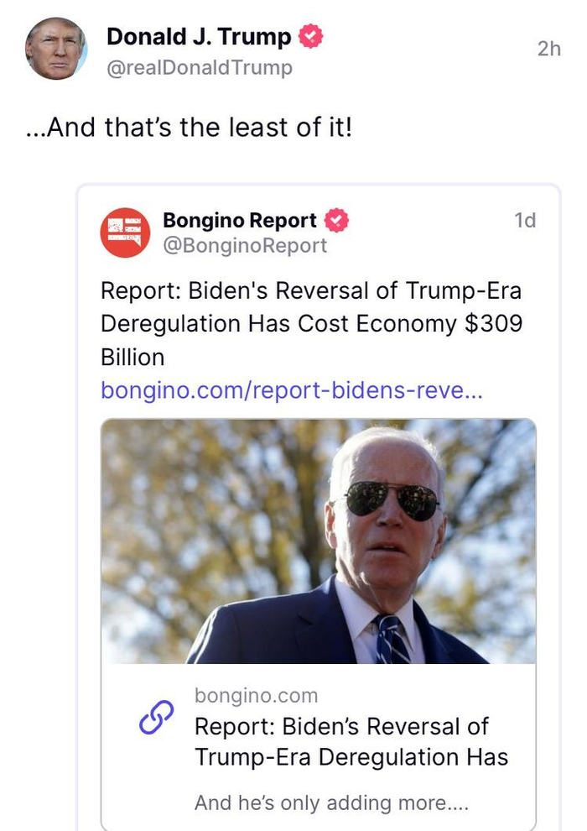Visit the @realDonaldTrump handle
Screen dimensions: 587x831
click(x=200, y=67)
